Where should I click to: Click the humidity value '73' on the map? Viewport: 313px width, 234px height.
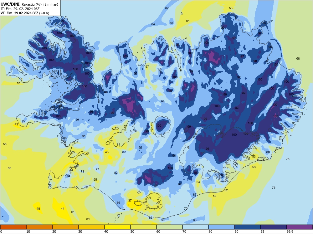tap(82, 171)
